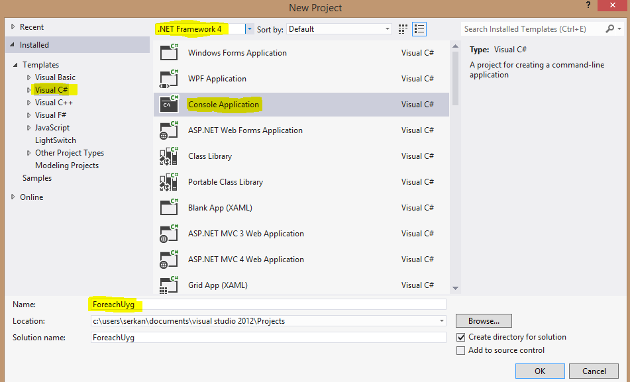This screenshot has height=382, width=630.
Task: Click the search magnifier icon
Action: (x=610, y=29)
